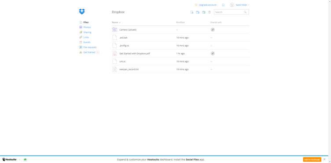Click the Photos sidebar icon
Image resolution: width=331 pixels, height=163 pixels.
click(x=81, y=27)
